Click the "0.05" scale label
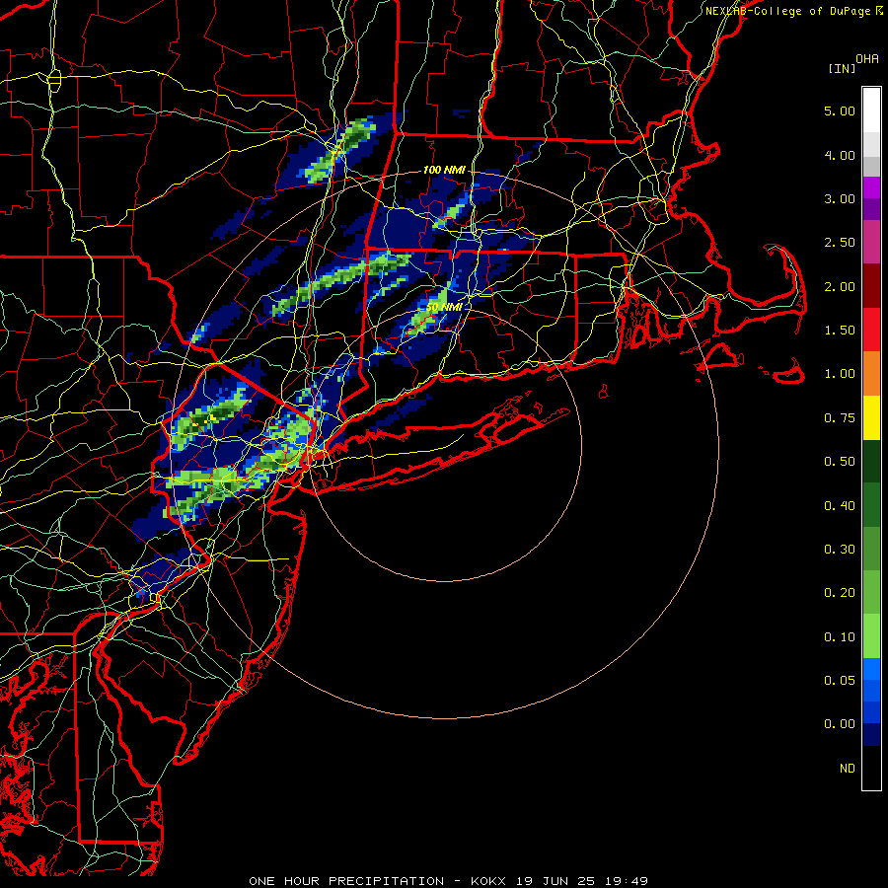 pos(840,681)
